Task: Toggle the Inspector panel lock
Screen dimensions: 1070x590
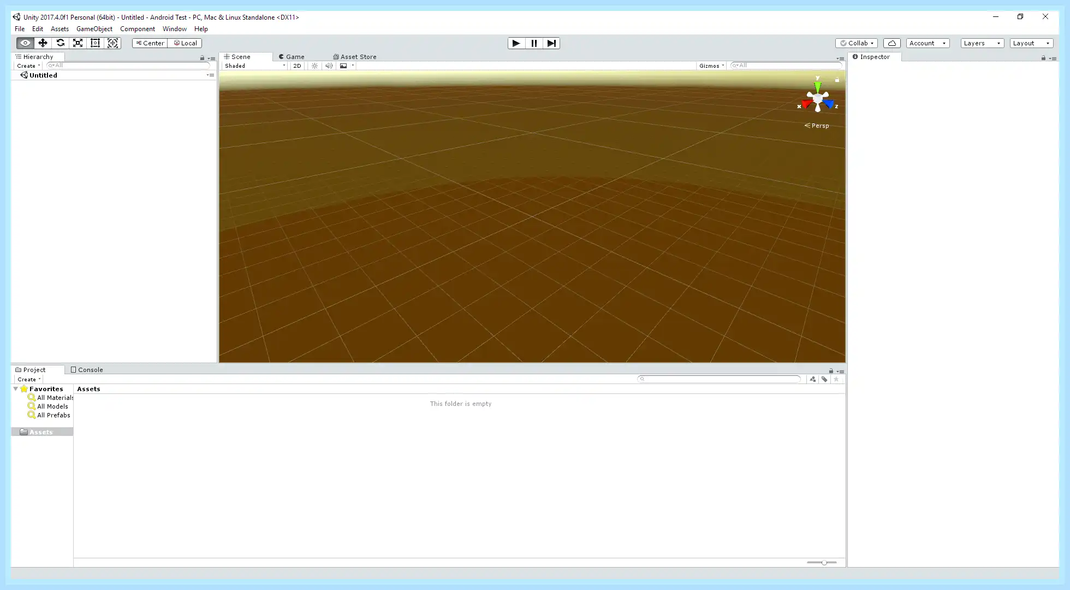Action: pyautogui.click(x=1043, y=57)
